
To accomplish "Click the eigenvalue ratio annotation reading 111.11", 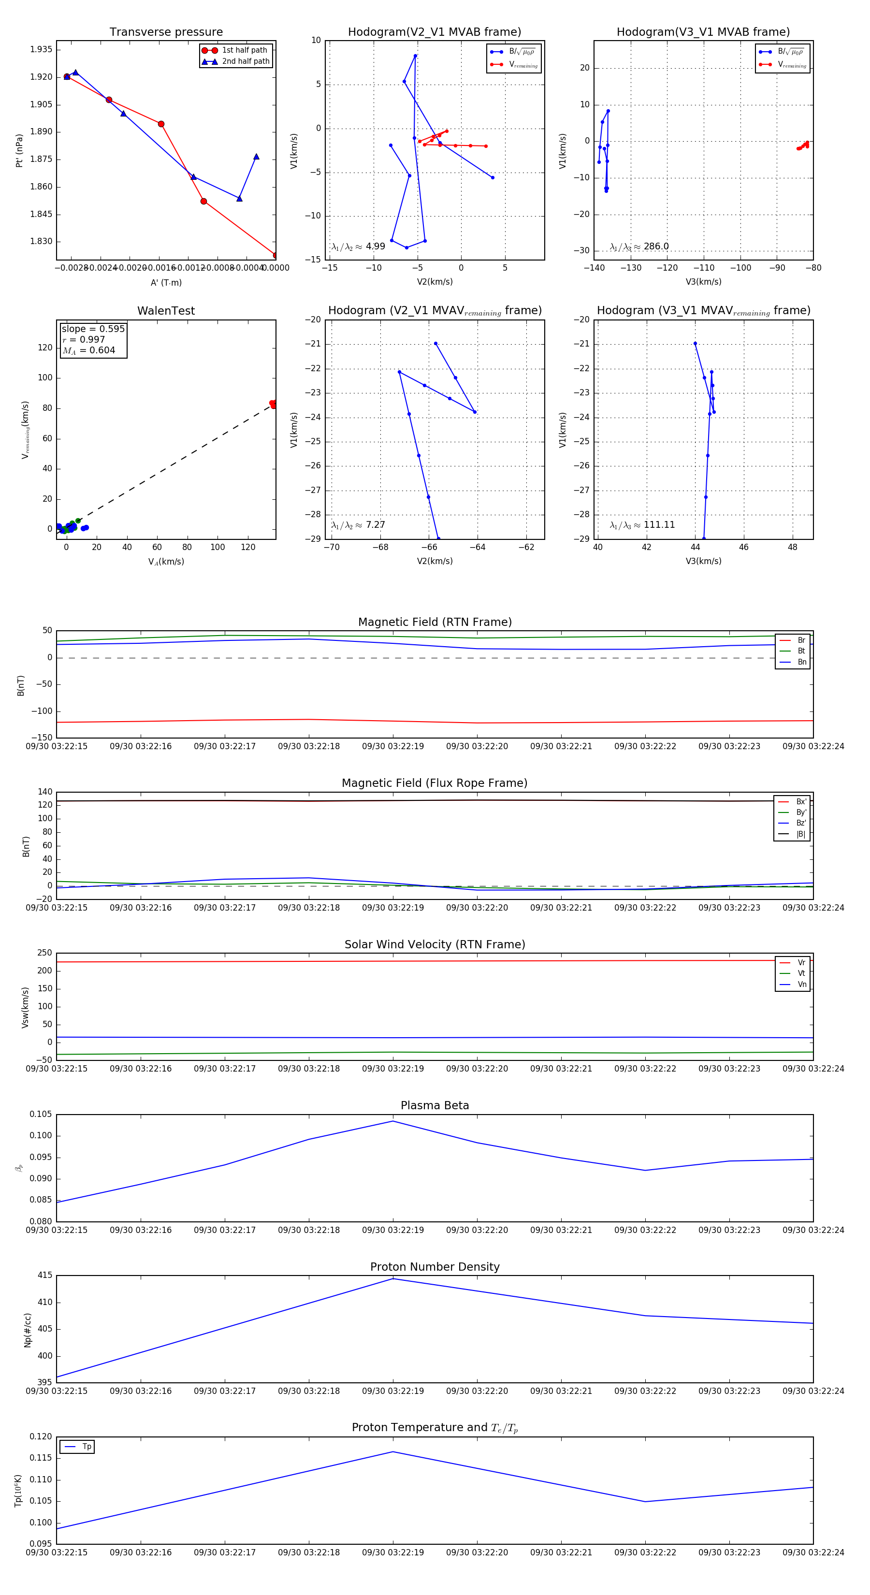I will [x=642, y=525].
